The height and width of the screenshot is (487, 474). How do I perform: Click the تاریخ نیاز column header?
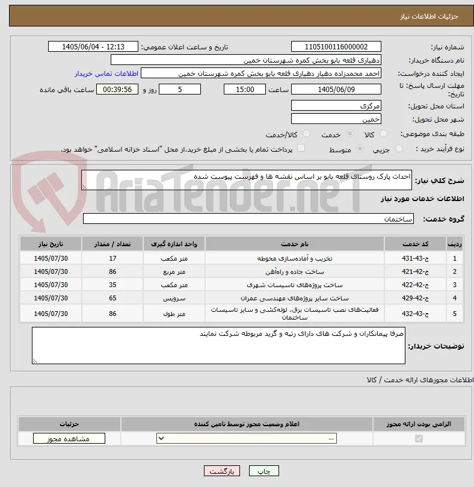[51, 244]
